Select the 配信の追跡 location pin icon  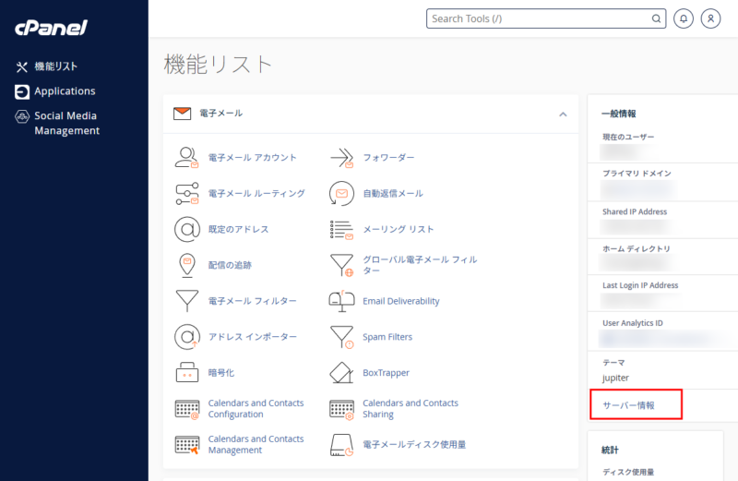(x=187, y=266)
